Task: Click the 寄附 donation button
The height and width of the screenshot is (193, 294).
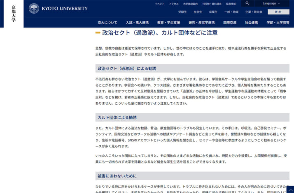Action: pos(278,12)
